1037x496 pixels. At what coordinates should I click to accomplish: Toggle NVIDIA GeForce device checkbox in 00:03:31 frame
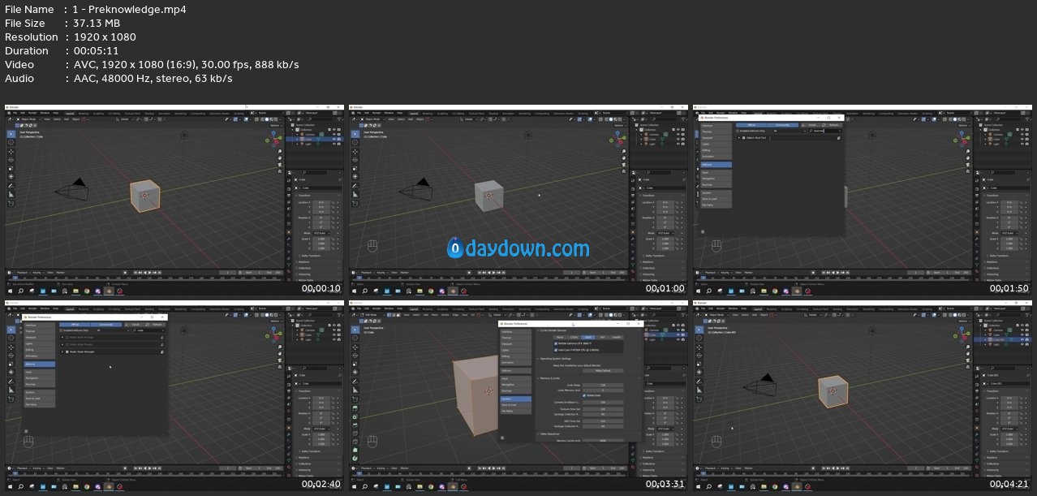(x=556, y=343)
